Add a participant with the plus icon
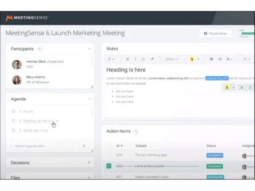This screenshot has height=191, width=255. click(40, 49)
